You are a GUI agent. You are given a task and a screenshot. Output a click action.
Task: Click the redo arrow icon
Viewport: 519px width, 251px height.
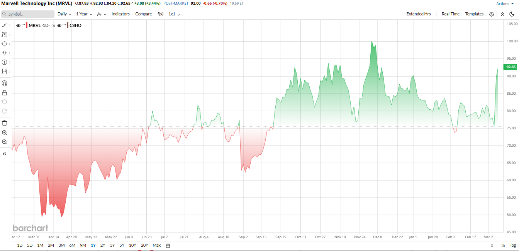click(5, 111)
